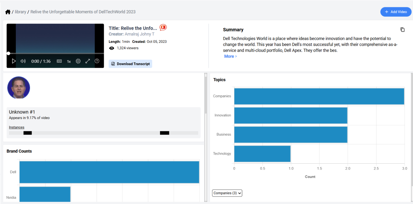Viewport: 413px width, 204px height.
Task: Click the Companies bar in Topics chart
Action: point(319,96)
